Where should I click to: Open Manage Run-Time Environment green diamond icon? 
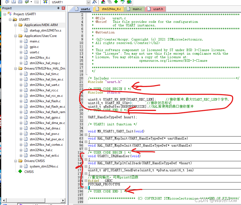[116, 2]
